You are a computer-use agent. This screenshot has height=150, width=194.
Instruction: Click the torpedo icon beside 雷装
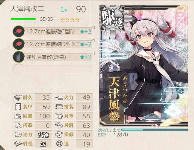point(59,107)
